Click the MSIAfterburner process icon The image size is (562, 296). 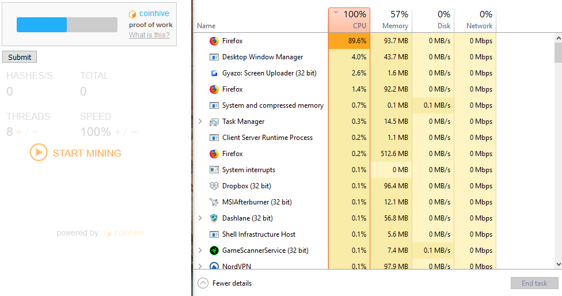tap(214, 202)
